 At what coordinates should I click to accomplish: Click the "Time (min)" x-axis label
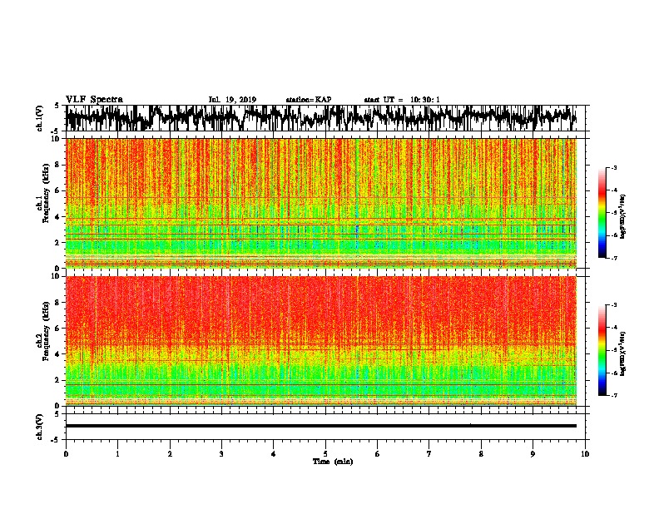333,462
